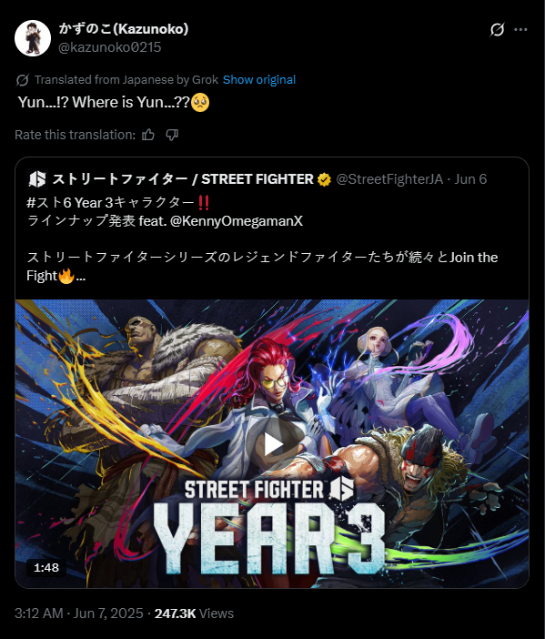545x639 pixels.
Task: Click the 3:12 AM Jun 7, 2025 timestamp
Action: point(79,614)
